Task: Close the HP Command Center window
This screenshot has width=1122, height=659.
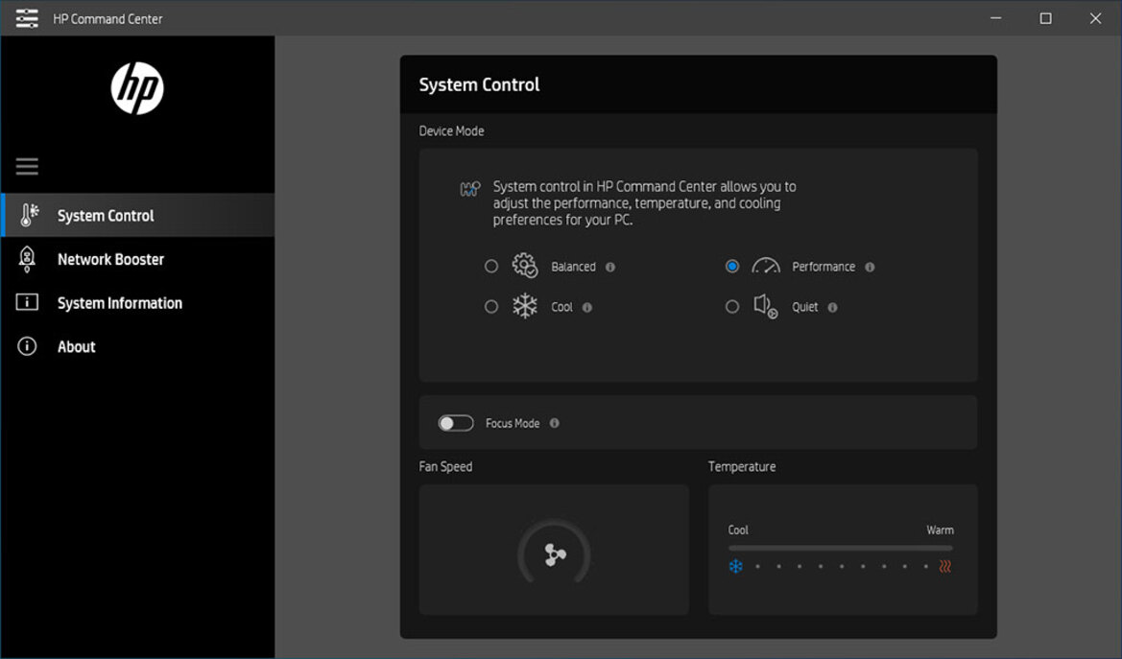Action: tap(1095, 18)
